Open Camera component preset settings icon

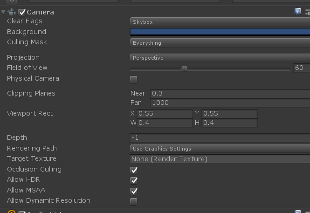(x=308, y=12)
